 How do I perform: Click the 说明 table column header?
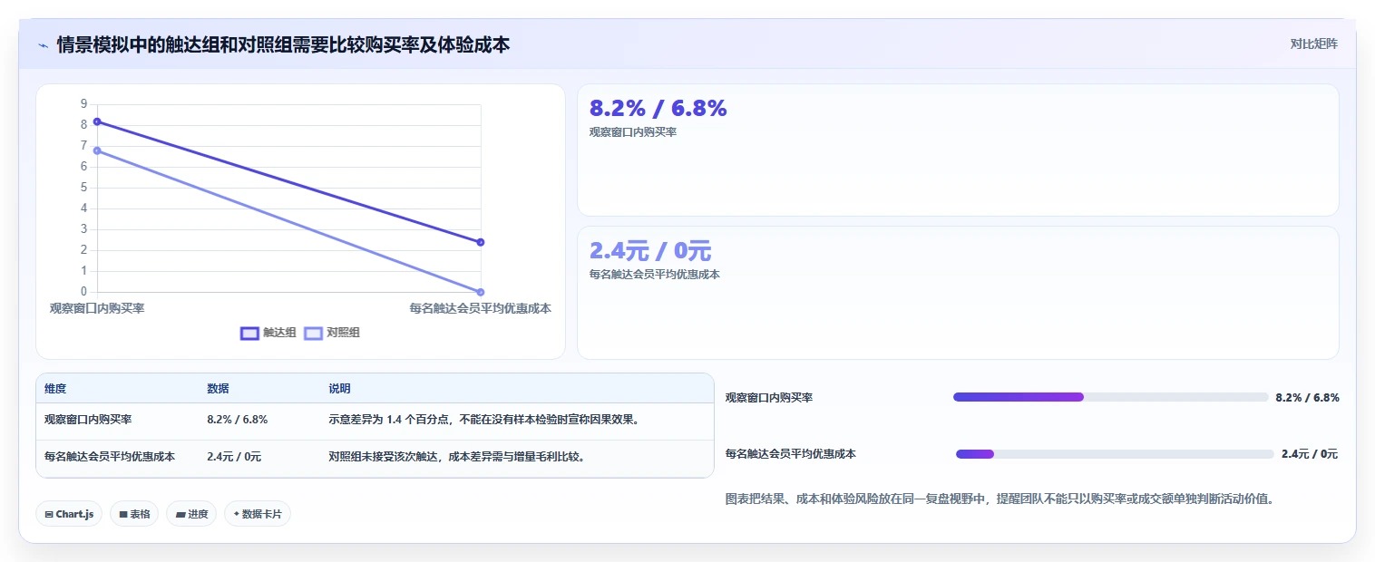click(x=339, y=389)
